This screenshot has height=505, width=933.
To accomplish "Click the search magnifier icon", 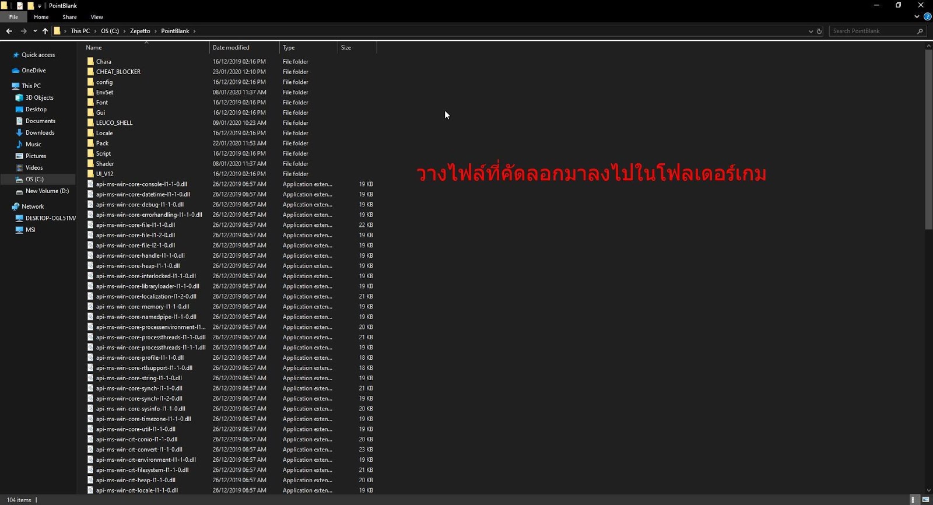I will (920, 31).
